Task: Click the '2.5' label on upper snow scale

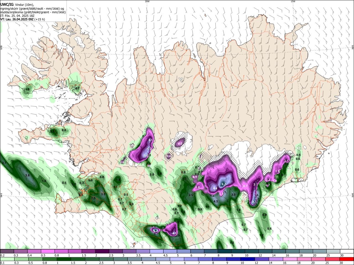Action: click(111, 255)
